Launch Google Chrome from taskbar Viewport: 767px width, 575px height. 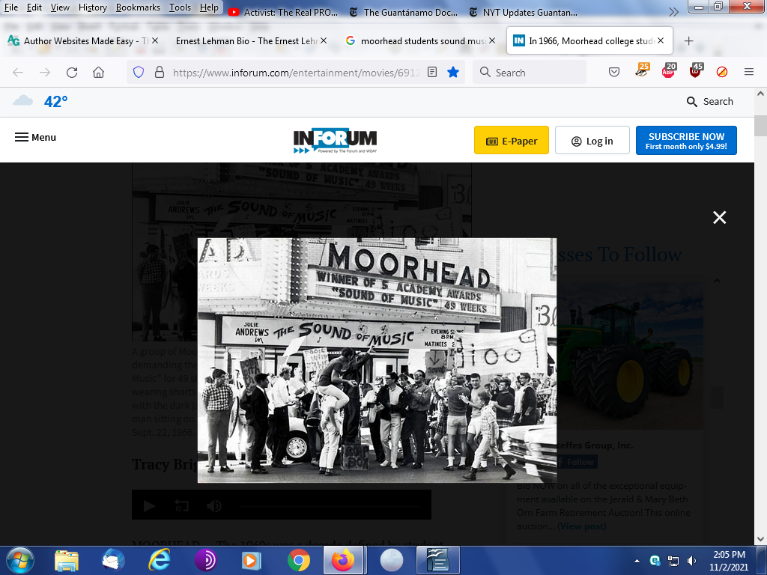coord(298,560)
